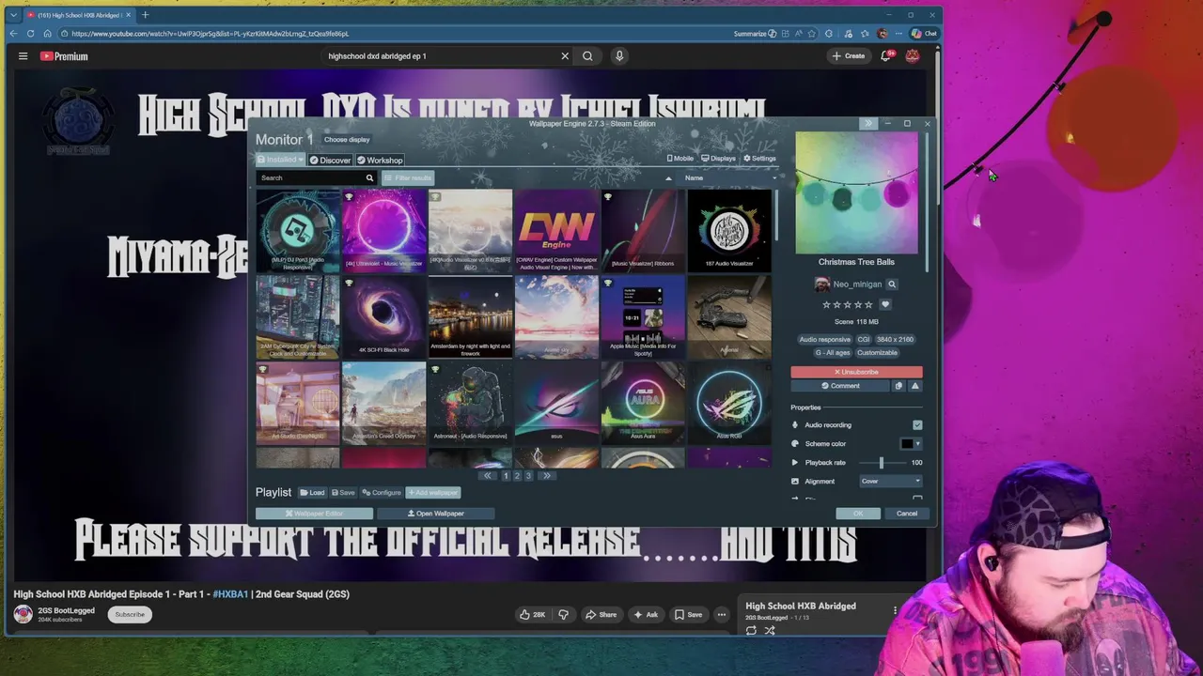Click Open Wallpaper button

point(436,514)
